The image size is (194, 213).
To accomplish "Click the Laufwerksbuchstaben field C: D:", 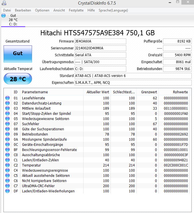I will point(100,69).
